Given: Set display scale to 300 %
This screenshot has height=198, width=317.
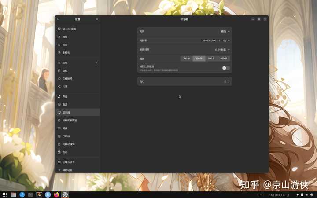Looking at the screenshot, I should 211,59.
